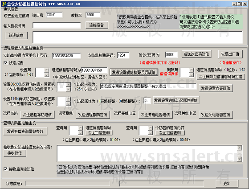Click the app icon in title bar
Image resolution: width=249 pixels, height=189 pixels.
pyautogui.click(x=4, y=4)
